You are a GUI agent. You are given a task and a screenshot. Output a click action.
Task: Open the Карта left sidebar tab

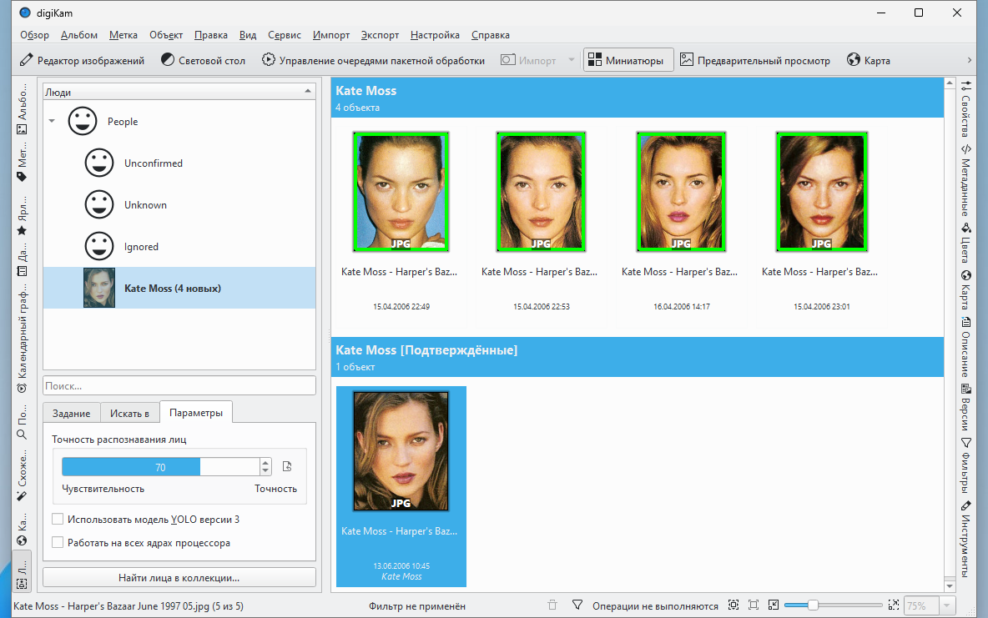click(22, 530)
